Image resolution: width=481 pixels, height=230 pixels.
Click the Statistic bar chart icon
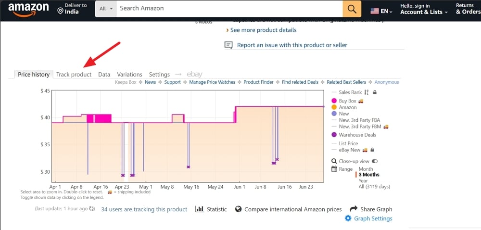click(200, 209)
